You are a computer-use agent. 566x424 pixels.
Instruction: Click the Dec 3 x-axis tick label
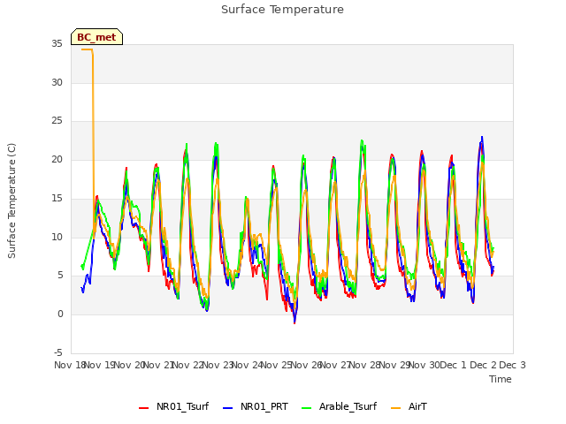pos(512,365)
